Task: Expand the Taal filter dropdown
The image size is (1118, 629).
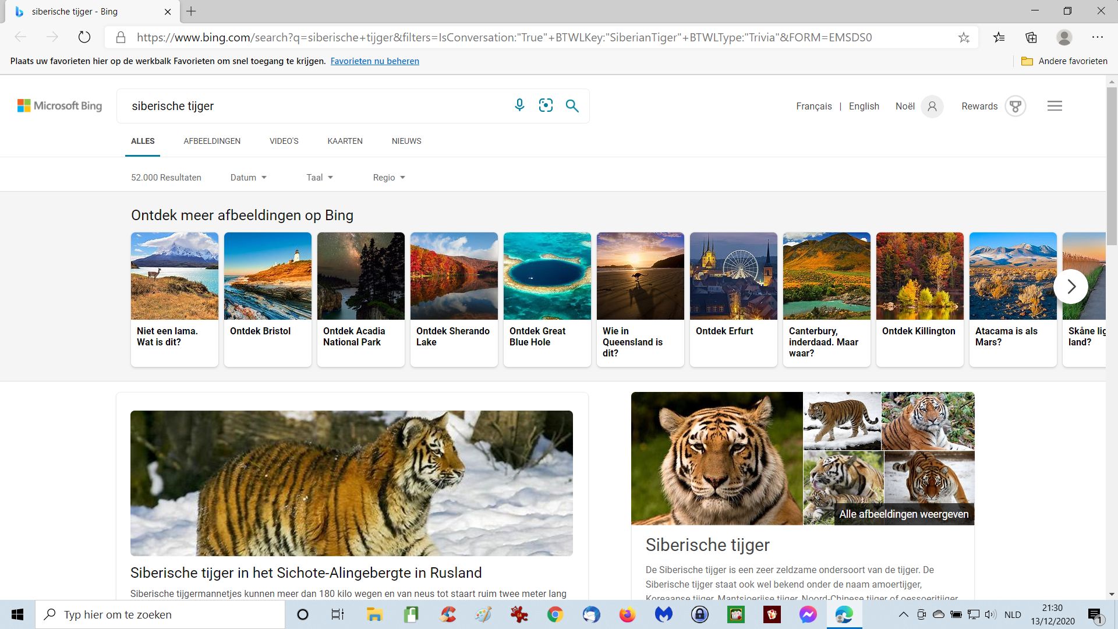Action: click(x=320, y=178)
